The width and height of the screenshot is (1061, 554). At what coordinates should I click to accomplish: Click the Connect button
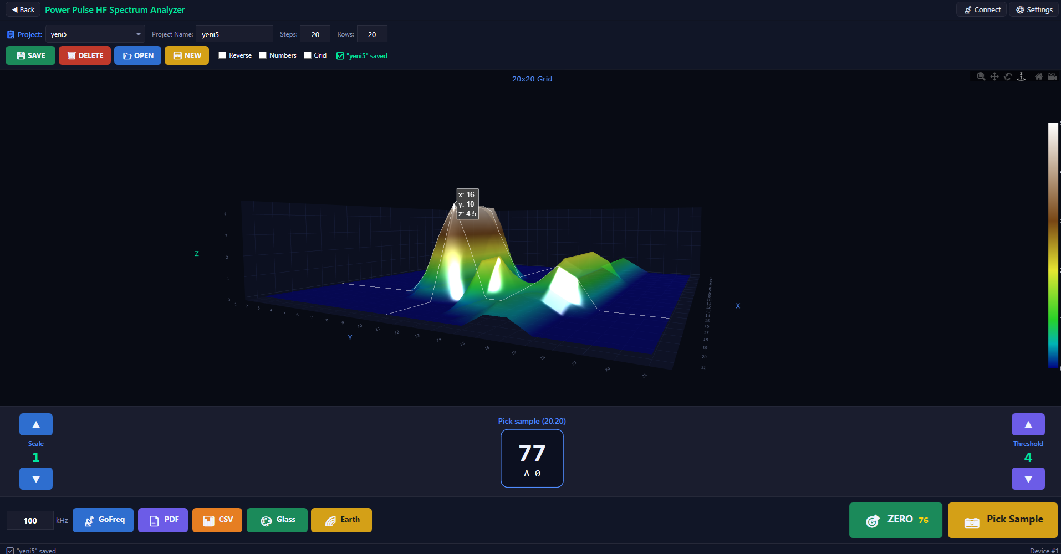pyautogui.click(x=982, y=9)
